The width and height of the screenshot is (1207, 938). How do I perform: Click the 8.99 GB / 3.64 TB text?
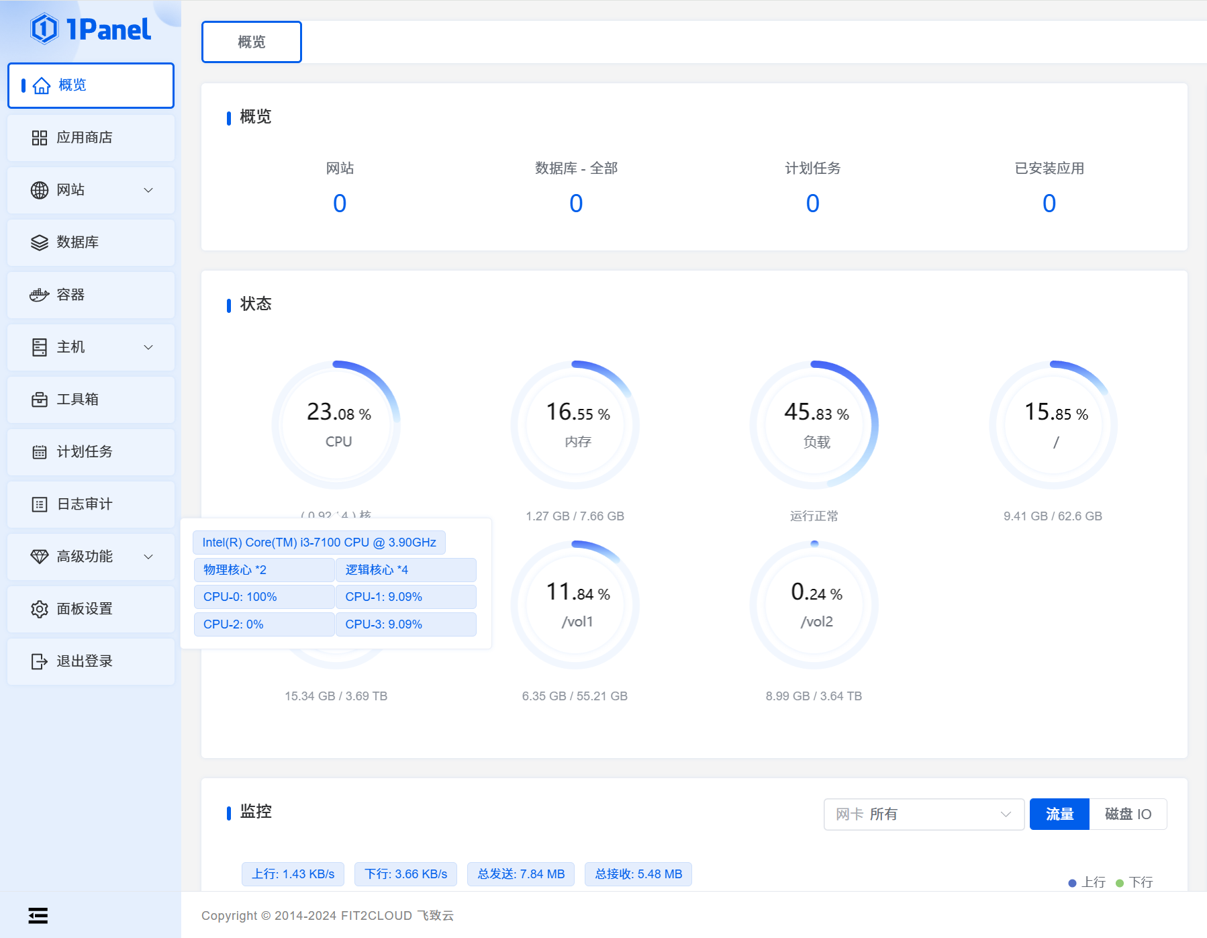click(814, 696)
